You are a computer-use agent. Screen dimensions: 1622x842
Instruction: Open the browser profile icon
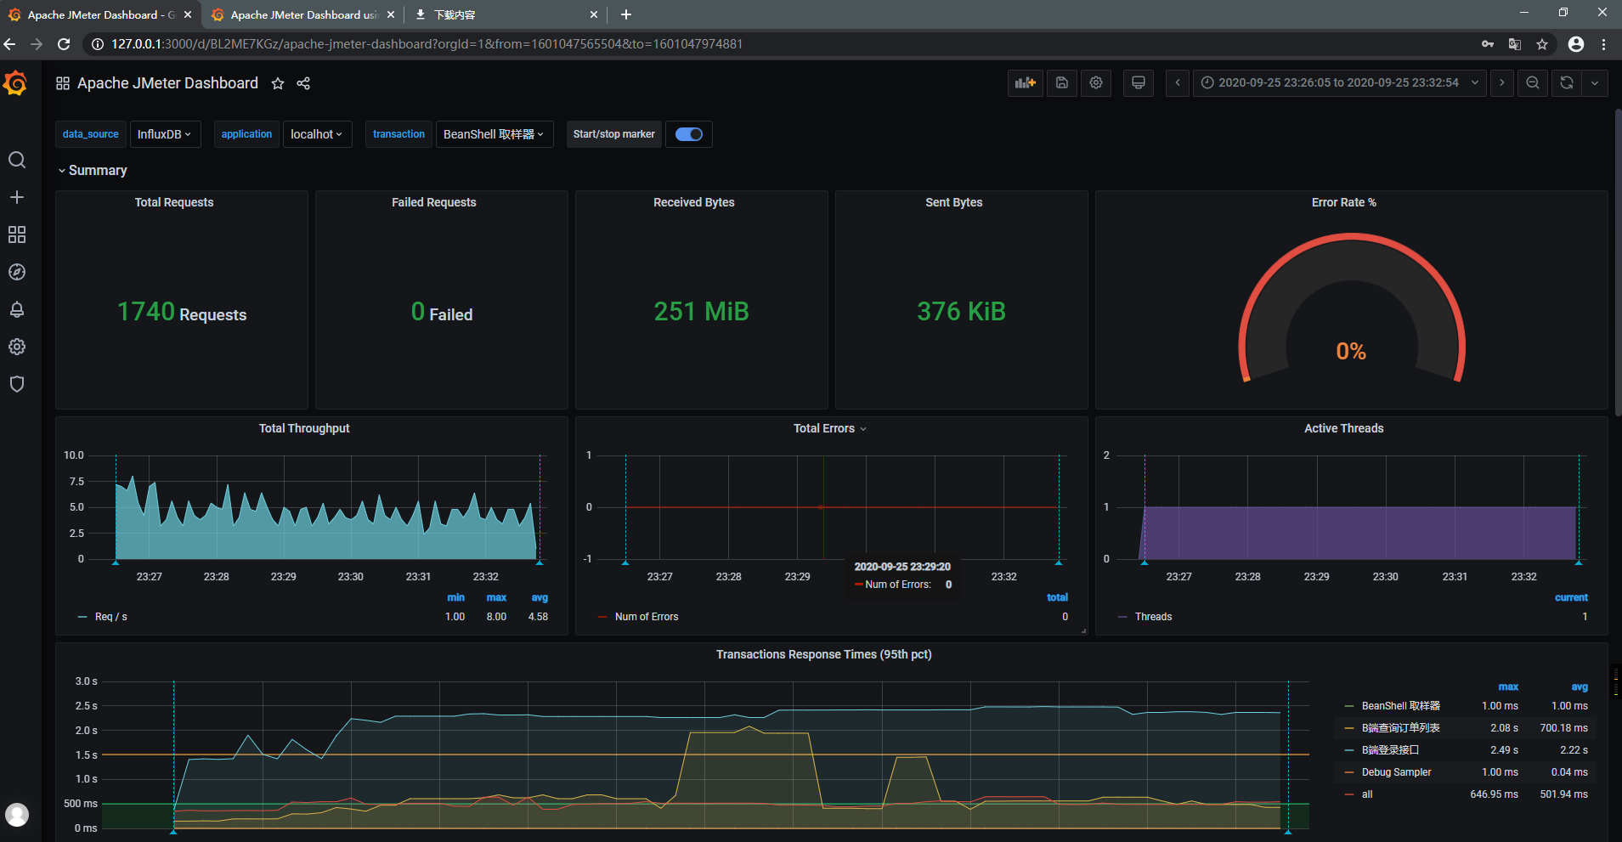pos(1576,44)
